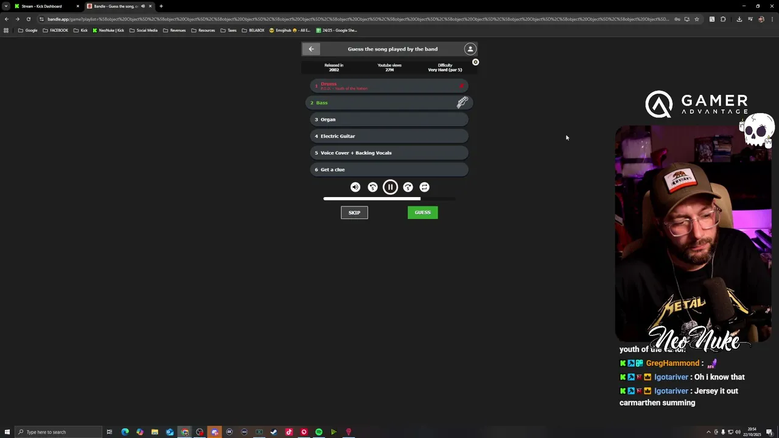This screenshot has height=438, width=779.
Task: Open the 24/25 Google Sheets bookmark
Action: [337, 30]
